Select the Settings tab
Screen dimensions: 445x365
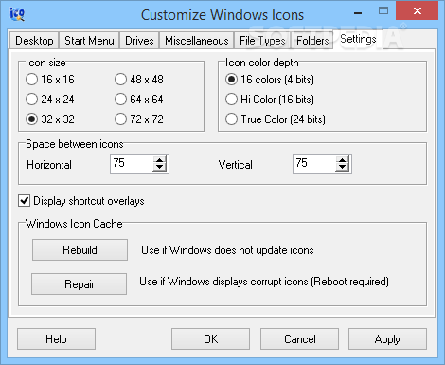point(358,39)
